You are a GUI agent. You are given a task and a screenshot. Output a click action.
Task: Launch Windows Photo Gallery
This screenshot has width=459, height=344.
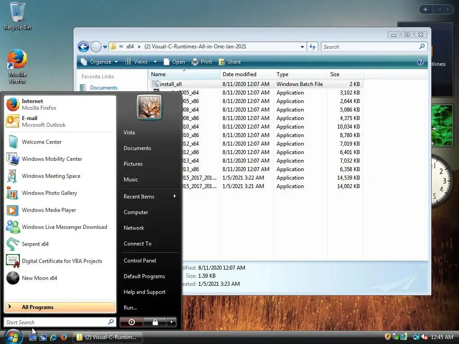pyautogui.click(x=61, y=193)
